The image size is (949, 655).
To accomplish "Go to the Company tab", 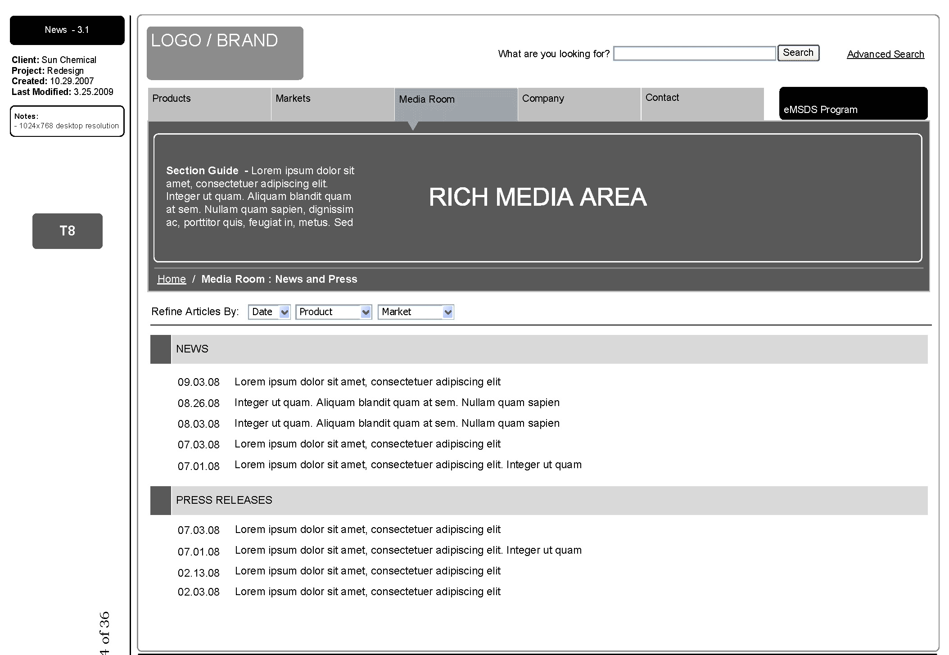I will coord(579,104).
